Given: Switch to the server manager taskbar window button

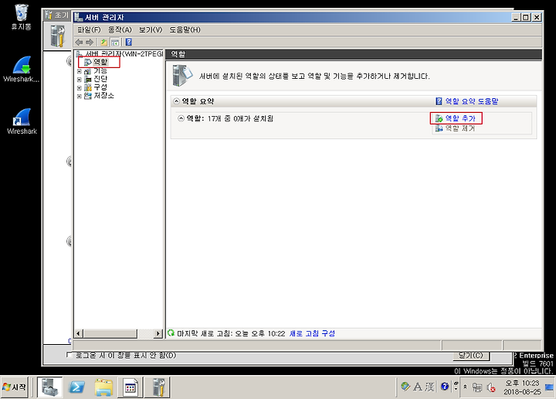Looking at the screenshot, I should click(158, 387).
